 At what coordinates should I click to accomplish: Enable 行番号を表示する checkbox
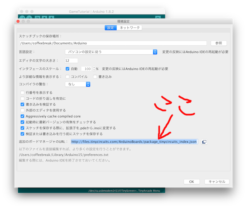(22, 93)
